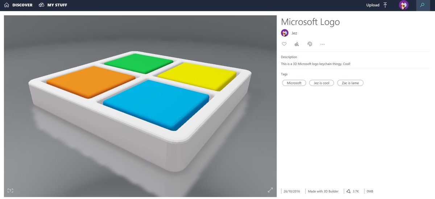Open the My Stuff section
The height and width of the screenshot is (199, 435).
[53, 5]
